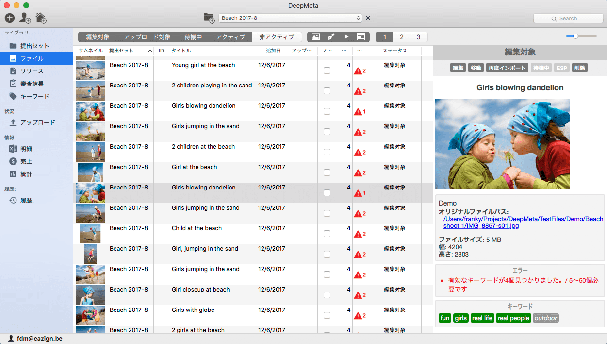The width and height of the screenshot is (607, 344).
Task: Click thumbnail of Girls with globe row
Action: (91, 315)
